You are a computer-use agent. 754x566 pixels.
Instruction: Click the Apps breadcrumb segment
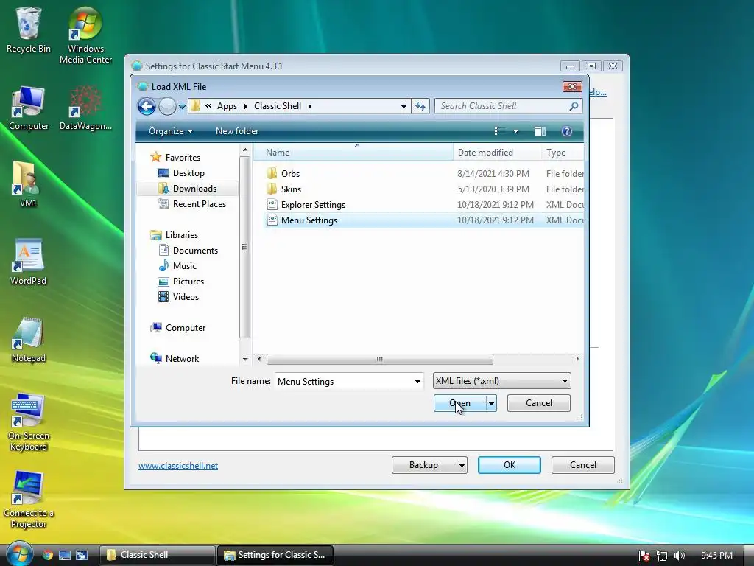coord(227,106)
